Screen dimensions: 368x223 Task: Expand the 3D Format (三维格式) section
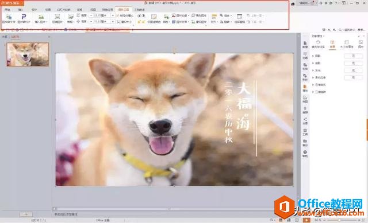tap(319, 85)
